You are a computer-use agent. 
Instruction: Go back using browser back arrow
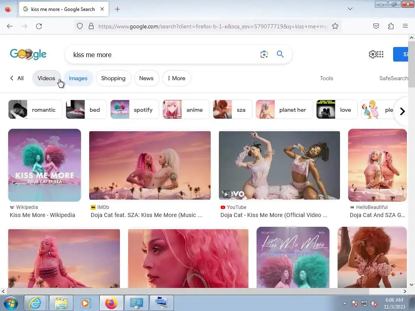[10, 26]
